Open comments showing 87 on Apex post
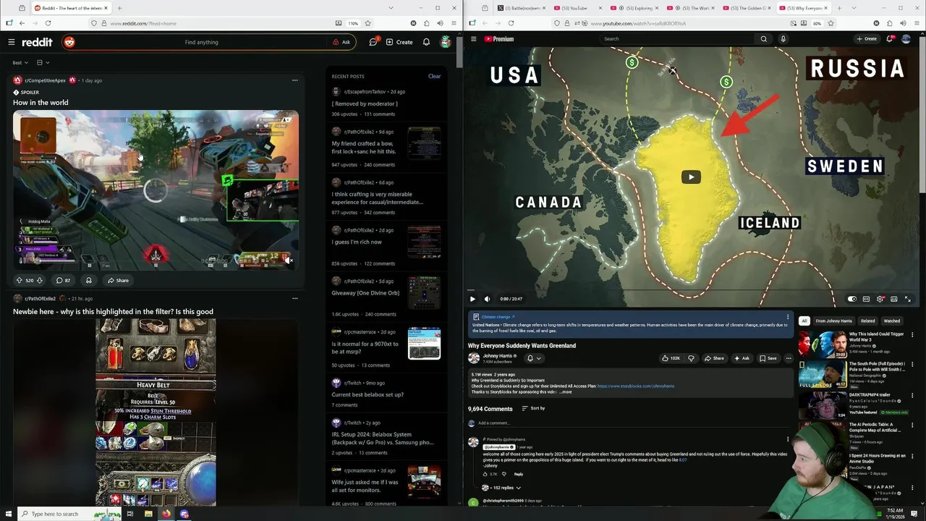This screenshot has width=926, height=521. (64, 280)
